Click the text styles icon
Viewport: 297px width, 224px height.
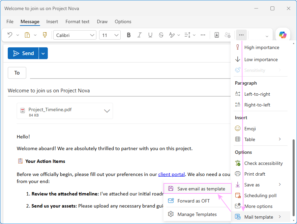point(172,35)
